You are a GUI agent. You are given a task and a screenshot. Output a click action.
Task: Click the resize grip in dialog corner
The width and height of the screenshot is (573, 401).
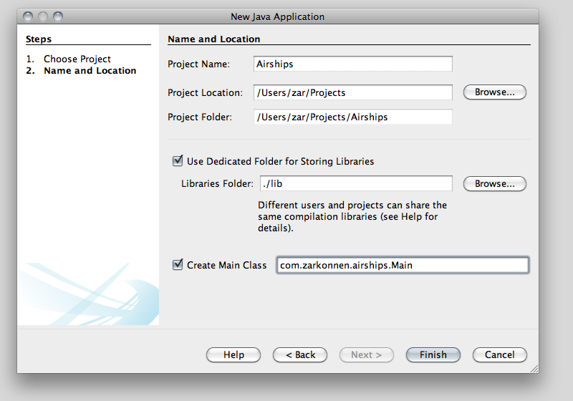pos(534,369)
